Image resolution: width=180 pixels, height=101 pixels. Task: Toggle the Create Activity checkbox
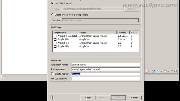(52, 74)
